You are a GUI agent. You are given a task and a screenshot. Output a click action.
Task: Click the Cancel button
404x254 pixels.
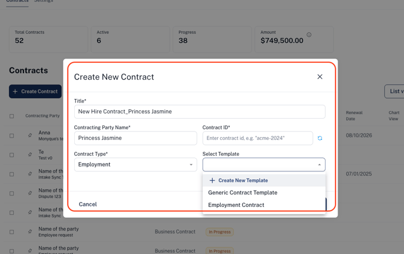pos(87,205)
